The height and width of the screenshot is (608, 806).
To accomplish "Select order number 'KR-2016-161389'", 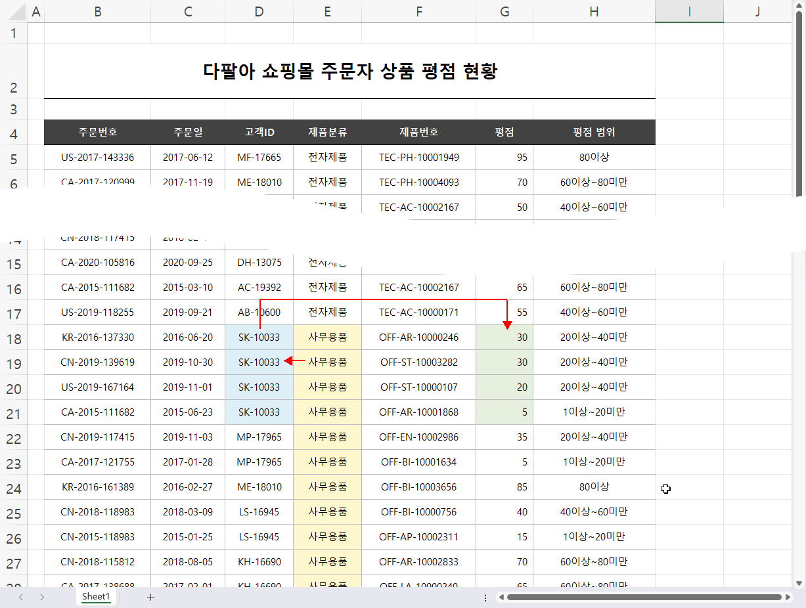I will 97,487.
